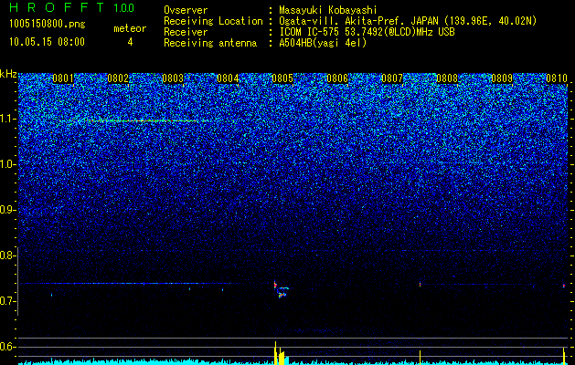Click the 0.6 frequency axis label
The height and width of the screenshot is (365, 575).
pos(8,347)
